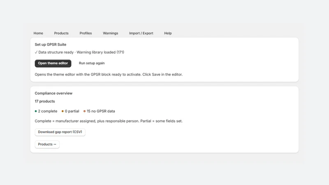Image resolution: width=329 pixels, height=185 pixels.
Task: Click the checkmark before Data structure ready
Action: 36,52
